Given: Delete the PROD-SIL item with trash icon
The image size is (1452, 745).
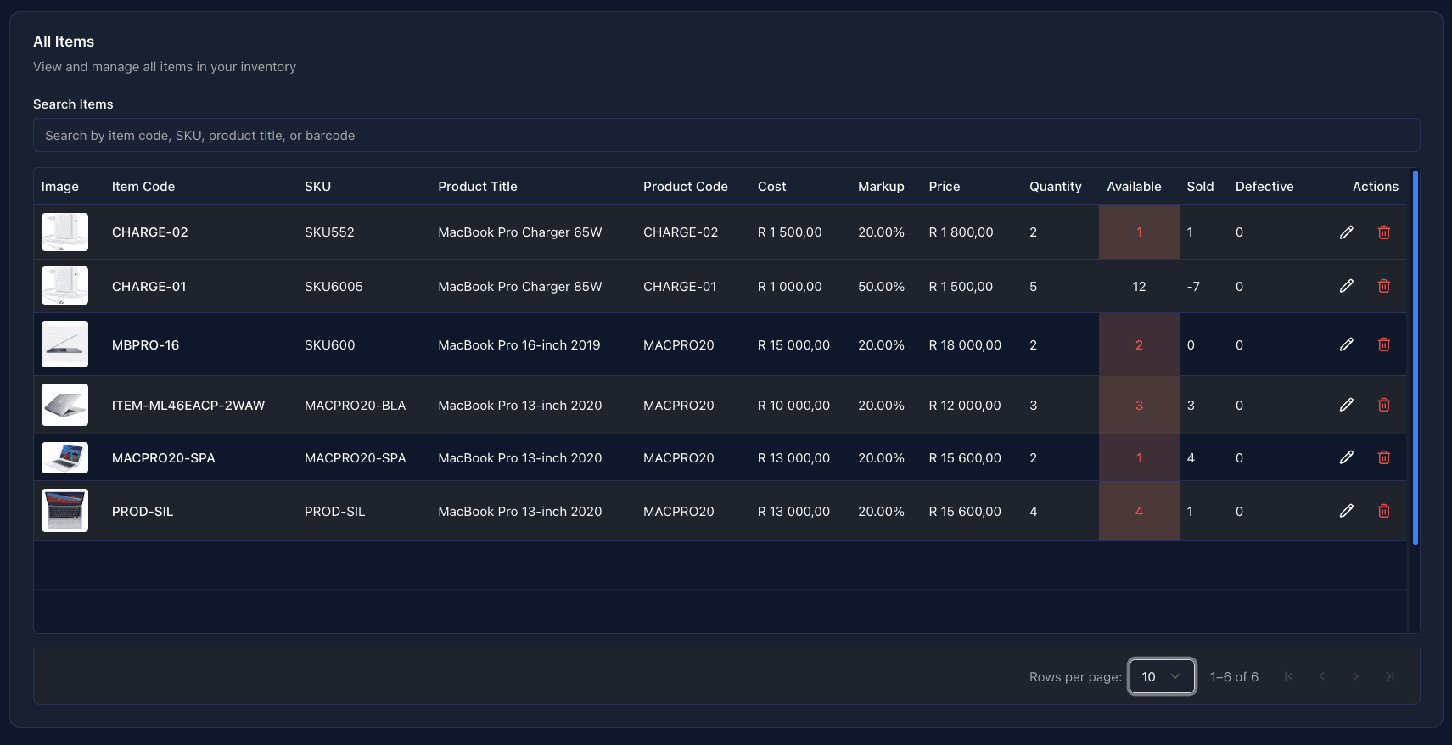Looking at the screenshot, I should pos(1383,511).
